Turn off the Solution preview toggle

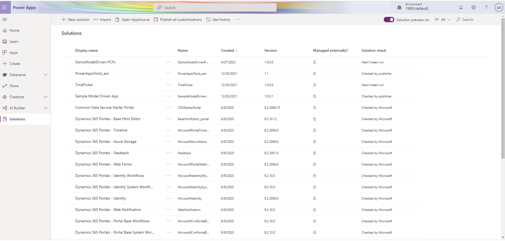pos(389,19)
